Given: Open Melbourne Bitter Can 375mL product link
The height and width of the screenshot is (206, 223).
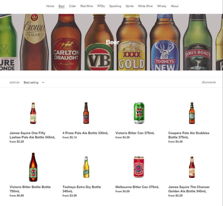Looking at the screenshot, I should (137, 187).
